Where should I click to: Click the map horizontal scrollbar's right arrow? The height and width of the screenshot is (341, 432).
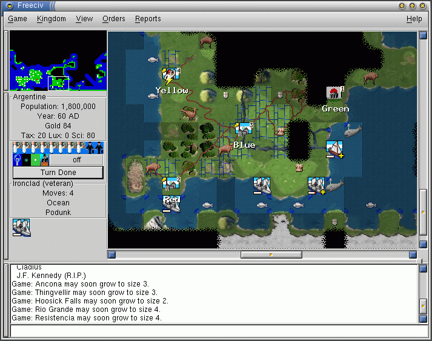pyautogui.click(x=413, y=254)
